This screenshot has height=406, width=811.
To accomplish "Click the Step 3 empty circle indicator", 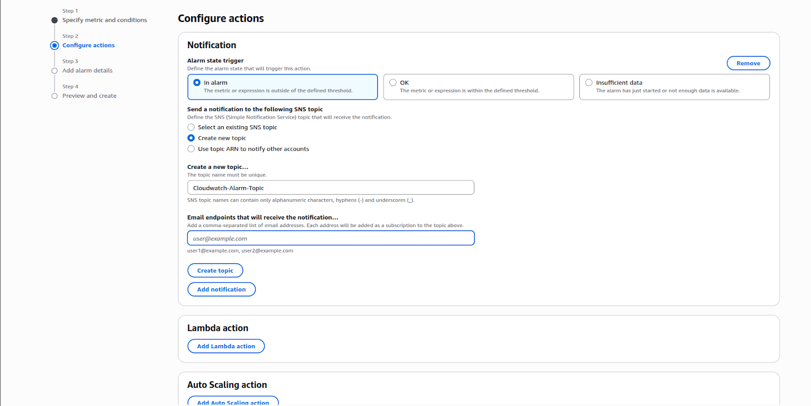I will coord(55,71).
